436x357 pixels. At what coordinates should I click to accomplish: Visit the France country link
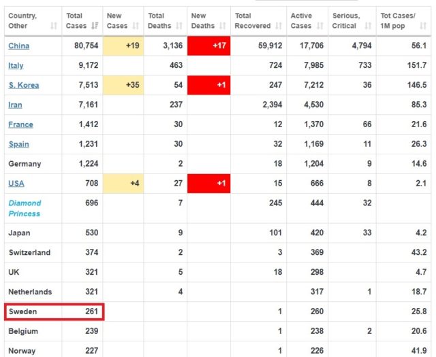[20, 124]
